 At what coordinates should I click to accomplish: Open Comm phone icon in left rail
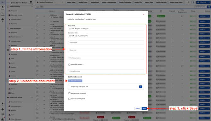3,14
